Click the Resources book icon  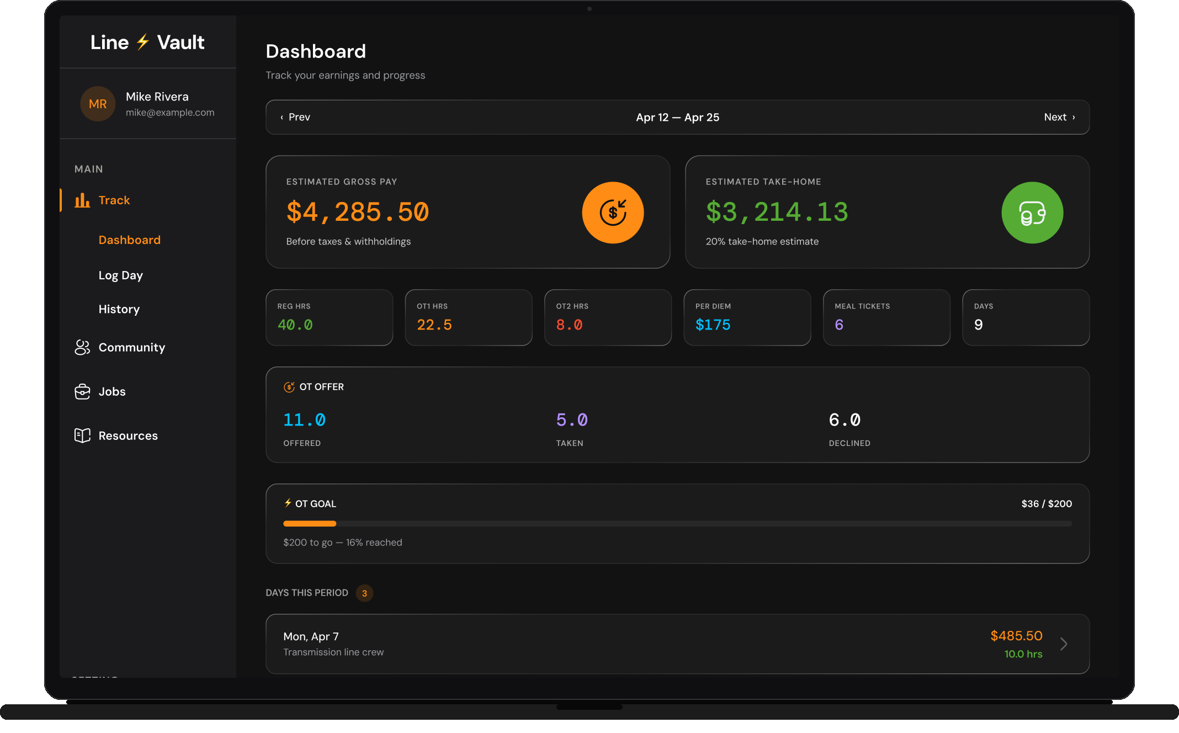pos(82,435)
